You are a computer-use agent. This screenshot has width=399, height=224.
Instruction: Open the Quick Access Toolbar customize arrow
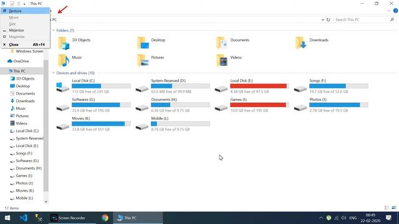coord(24,4)
